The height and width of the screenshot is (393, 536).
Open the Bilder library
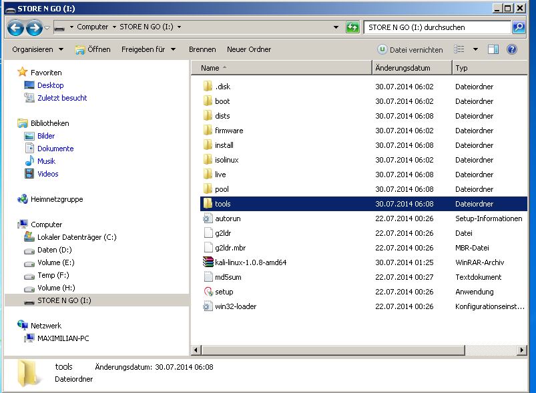pyautogui.click(x=46, y=136)
